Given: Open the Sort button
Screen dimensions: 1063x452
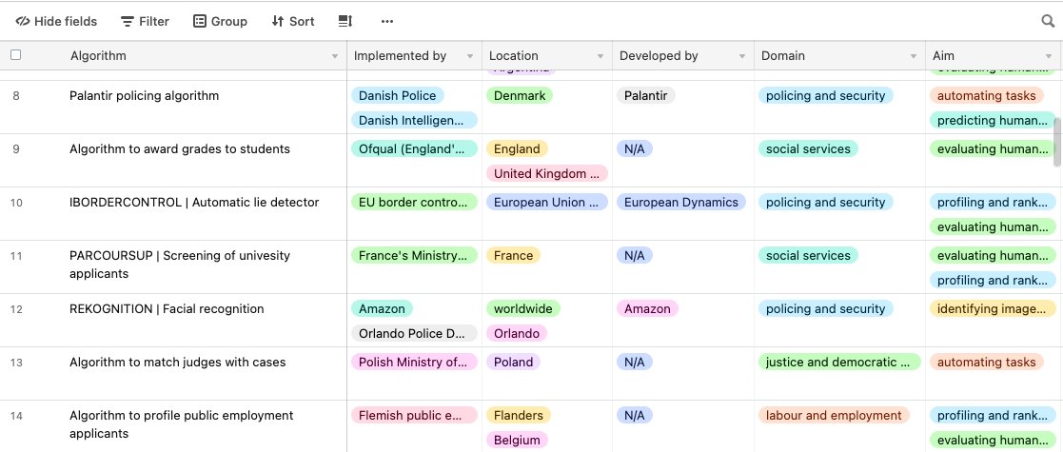Looking at the screenshot, I should (x=293, y=21).
